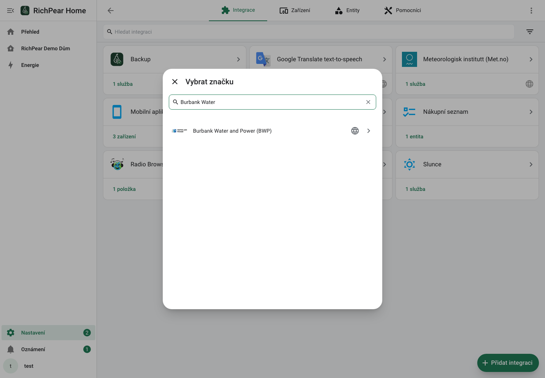This screenshot has height=378, width=545.
Task: Click the Mobilní aplikace phone icon
Action: pos(117,112)
